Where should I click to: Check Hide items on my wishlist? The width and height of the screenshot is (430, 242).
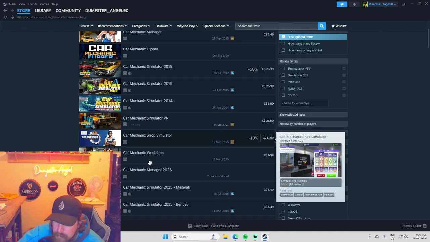[283, 50]
